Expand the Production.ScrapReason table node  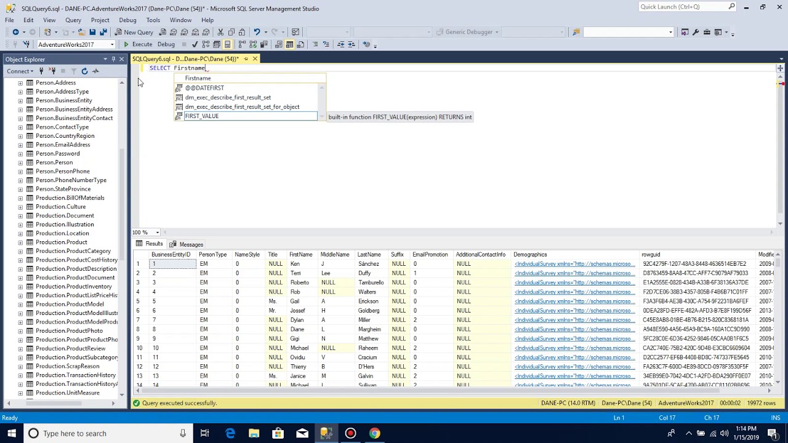pyautogui.click(x=20, y=366)
